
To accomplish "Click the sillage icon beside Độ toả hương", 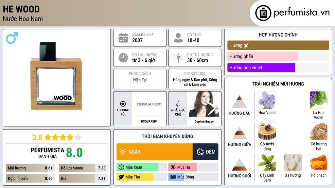I will click(178, 58).
